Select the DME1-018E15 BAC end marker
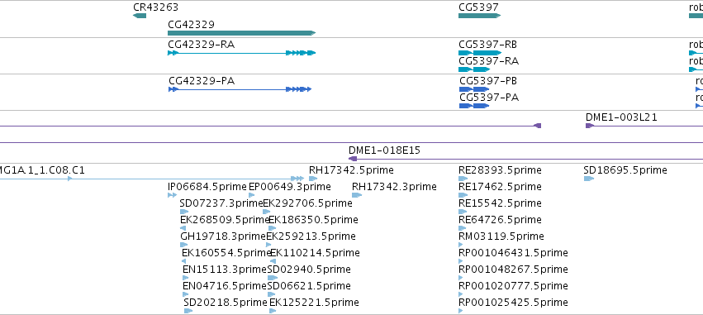Screen dimensions: 703x315 [353, 159]
